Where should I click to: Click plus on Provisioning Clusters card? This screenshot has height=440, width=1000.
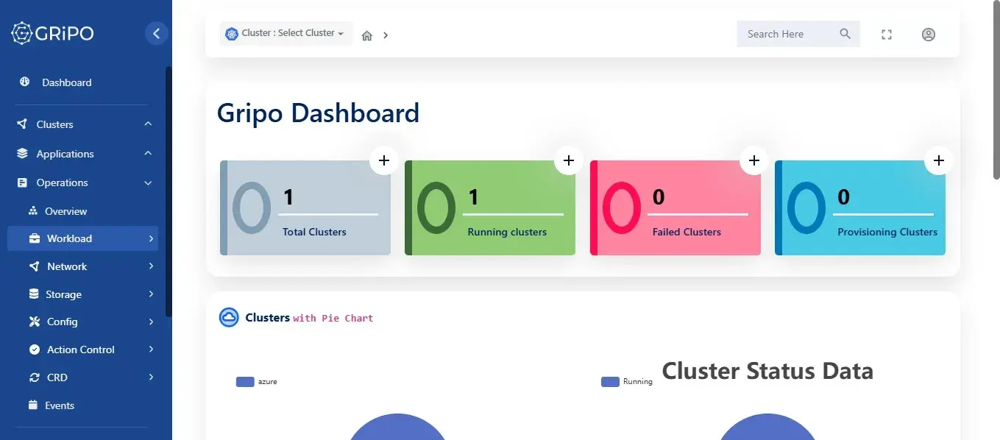(939, 160)
